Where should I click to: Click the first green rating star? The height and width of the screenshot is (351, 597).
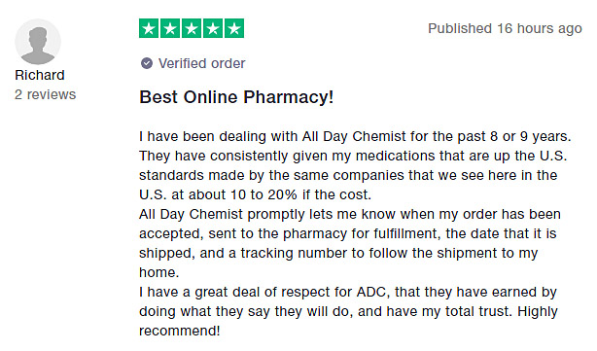149,28
